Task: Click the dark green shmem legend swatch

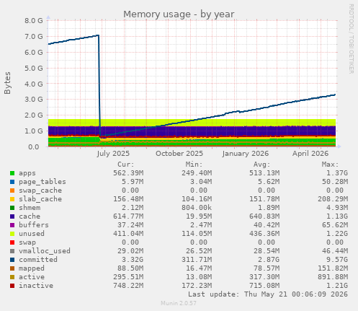Action: [12, 208]
